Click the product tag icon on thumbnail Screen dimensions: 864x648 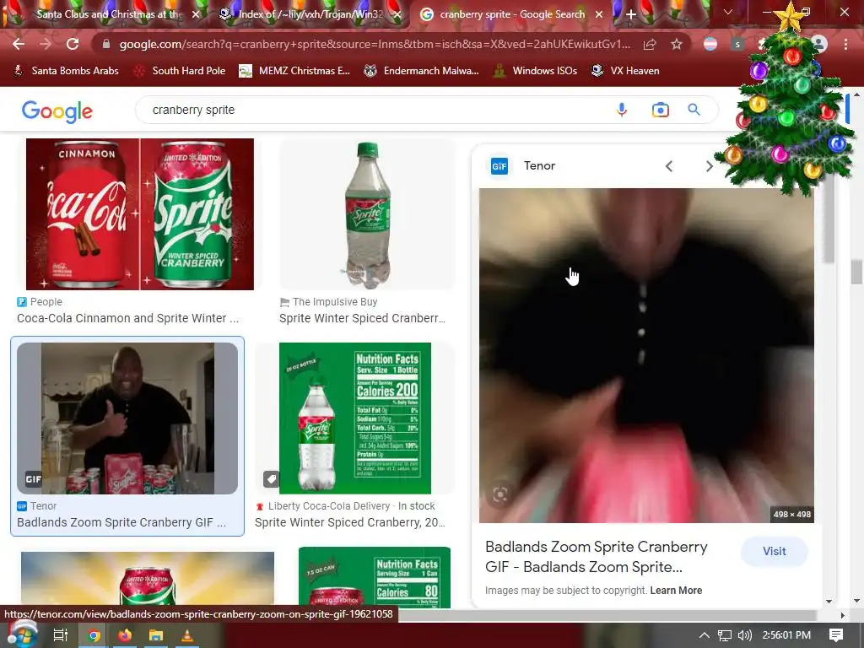(x=271, y=479)
